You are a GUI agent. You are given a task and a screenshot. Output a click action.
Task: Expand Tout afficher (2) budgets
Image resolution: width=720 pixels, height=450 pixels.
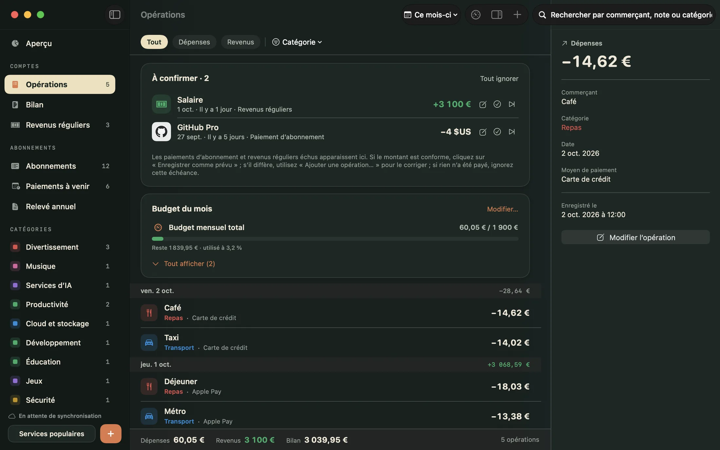[184, 264]
